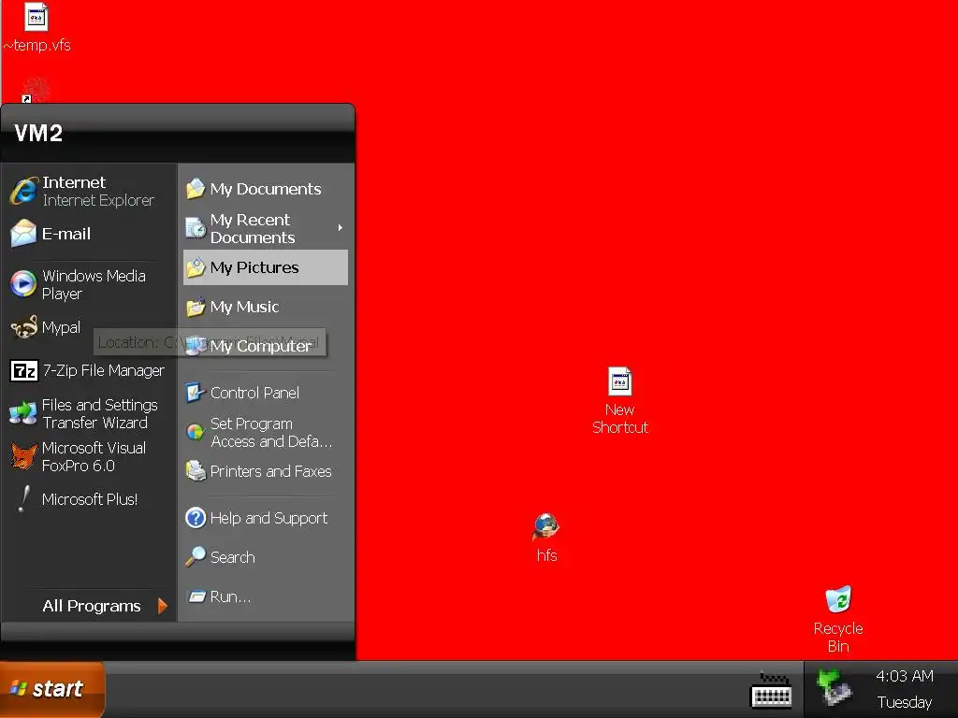This screenshot has height=718, width=958.
Task: Click the VM2 user name header
Action: coord(38,133)
